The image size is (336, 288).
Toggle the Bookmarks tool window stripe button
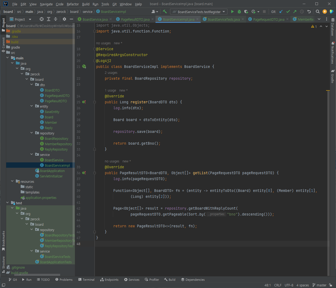[3, 241]
